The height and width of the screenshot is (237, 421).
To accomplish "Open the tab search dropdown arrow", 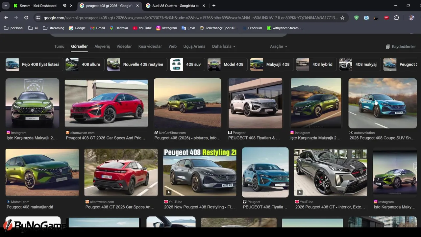I will 6,6.
